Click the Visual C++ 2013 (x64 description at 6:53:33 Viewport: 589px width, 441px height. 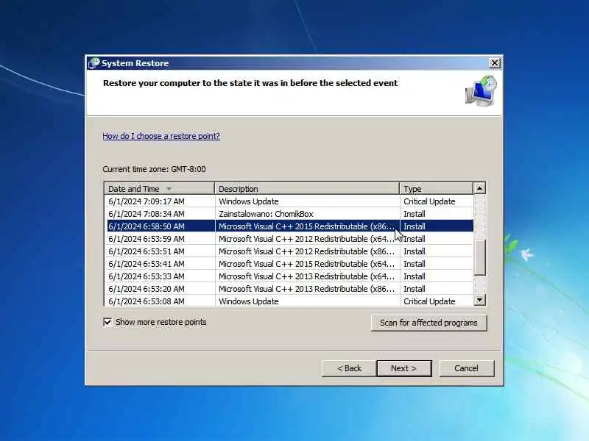[x=306, y=276]
